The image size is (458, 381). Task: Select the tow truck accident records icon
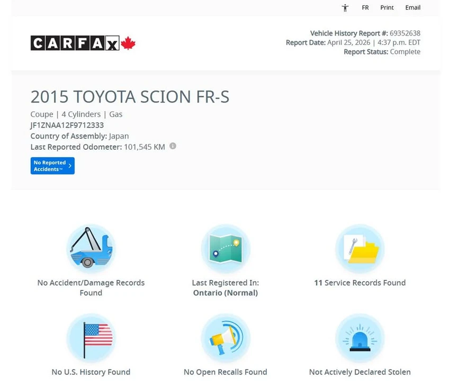[x=91, y=249]
